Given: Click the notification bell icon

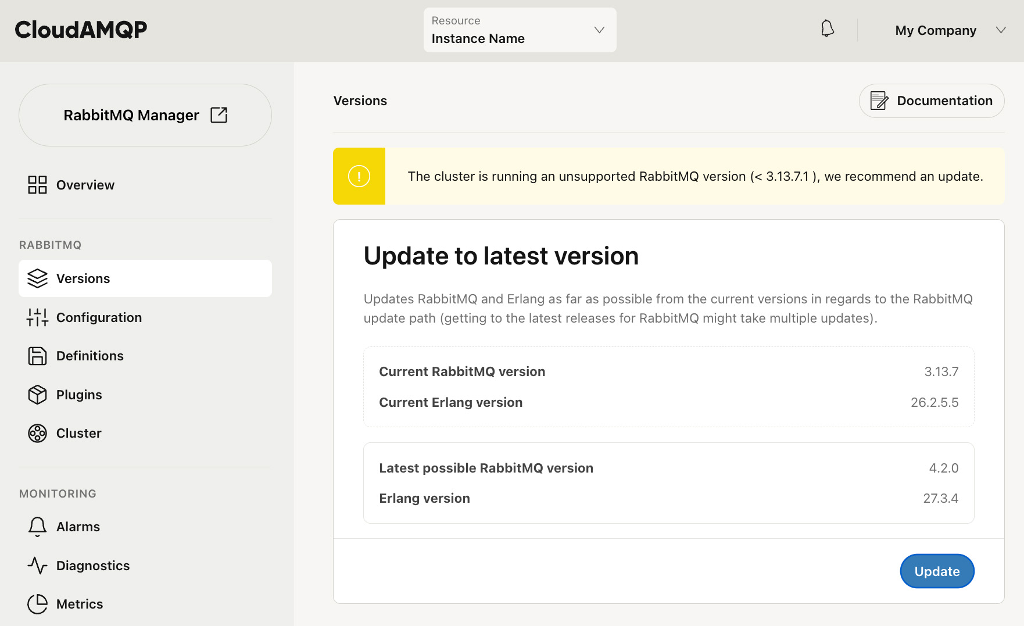Looking at the screenshot, I should click(827, 28).
